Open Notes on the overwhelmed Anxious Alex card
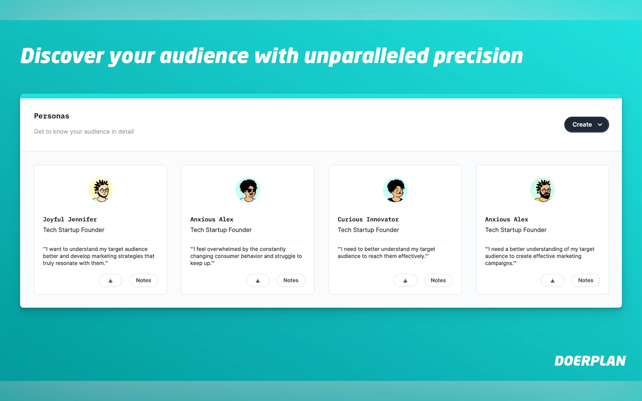Screen dimensions: 642x401 291,280
